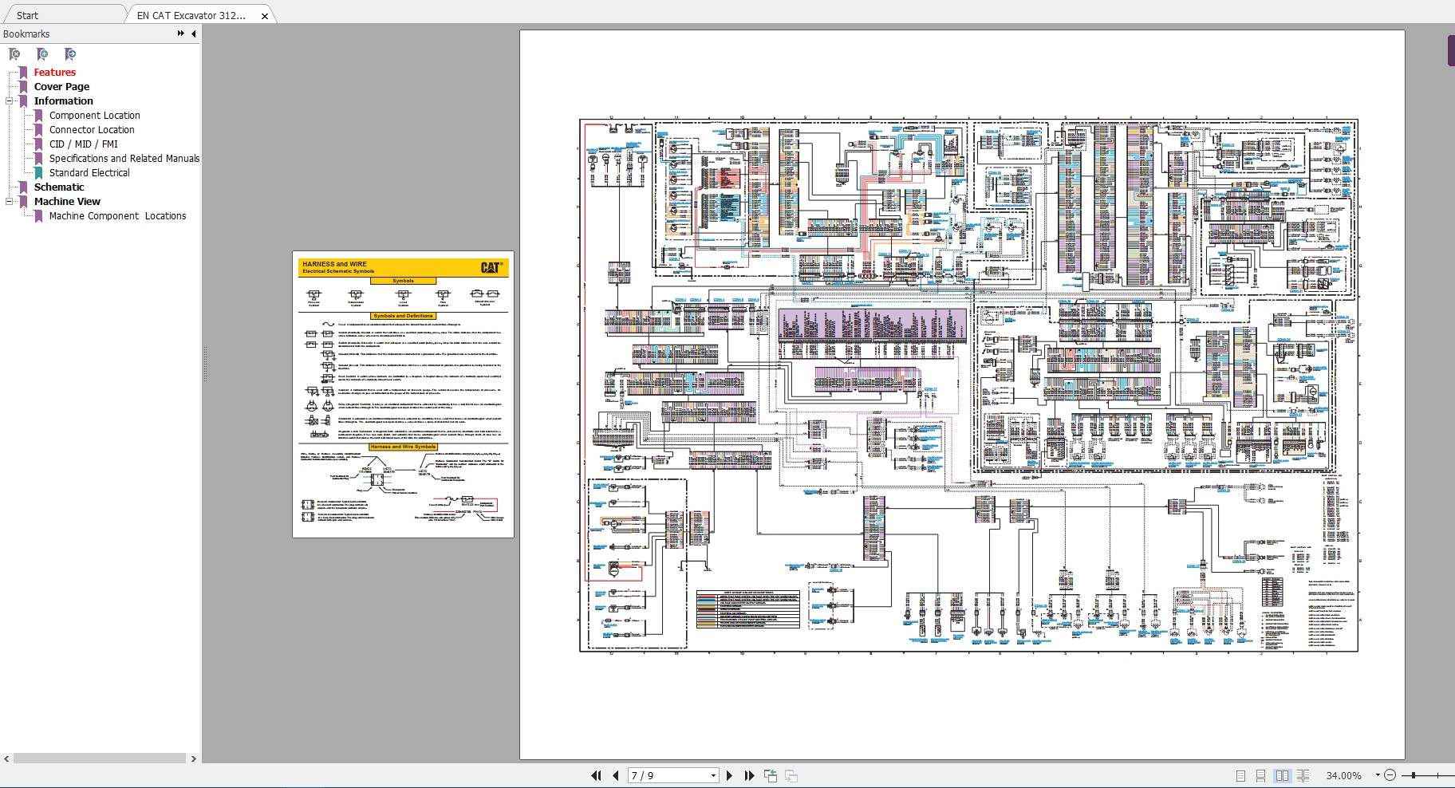
Task: Jump to last page button
Action: [x=749, y=775]
